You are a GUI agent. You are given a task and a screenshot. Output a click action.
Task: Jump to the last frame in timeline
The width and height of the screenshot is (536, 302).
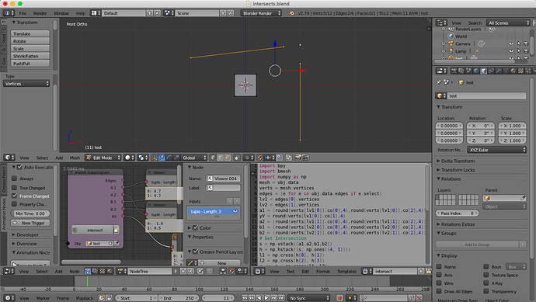pyautogui.click(x=282, y=298)
